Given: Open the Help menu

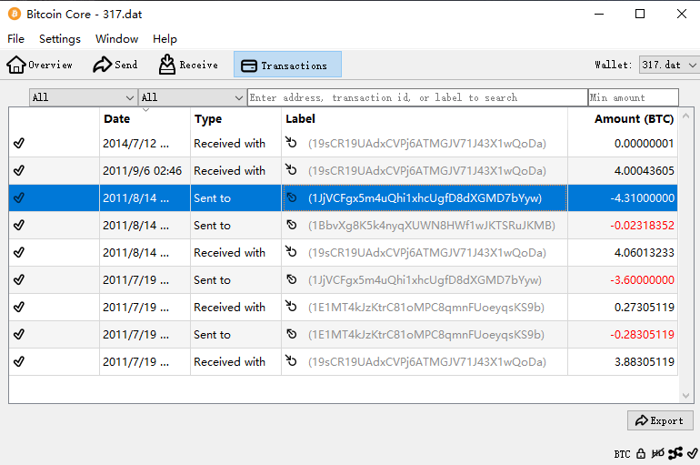Looking at the screenshot, I should click(165, 39).
